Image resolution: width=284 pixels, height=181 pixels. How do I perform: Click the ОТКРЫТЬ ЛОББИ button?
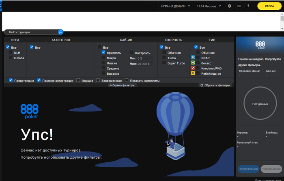271,169
